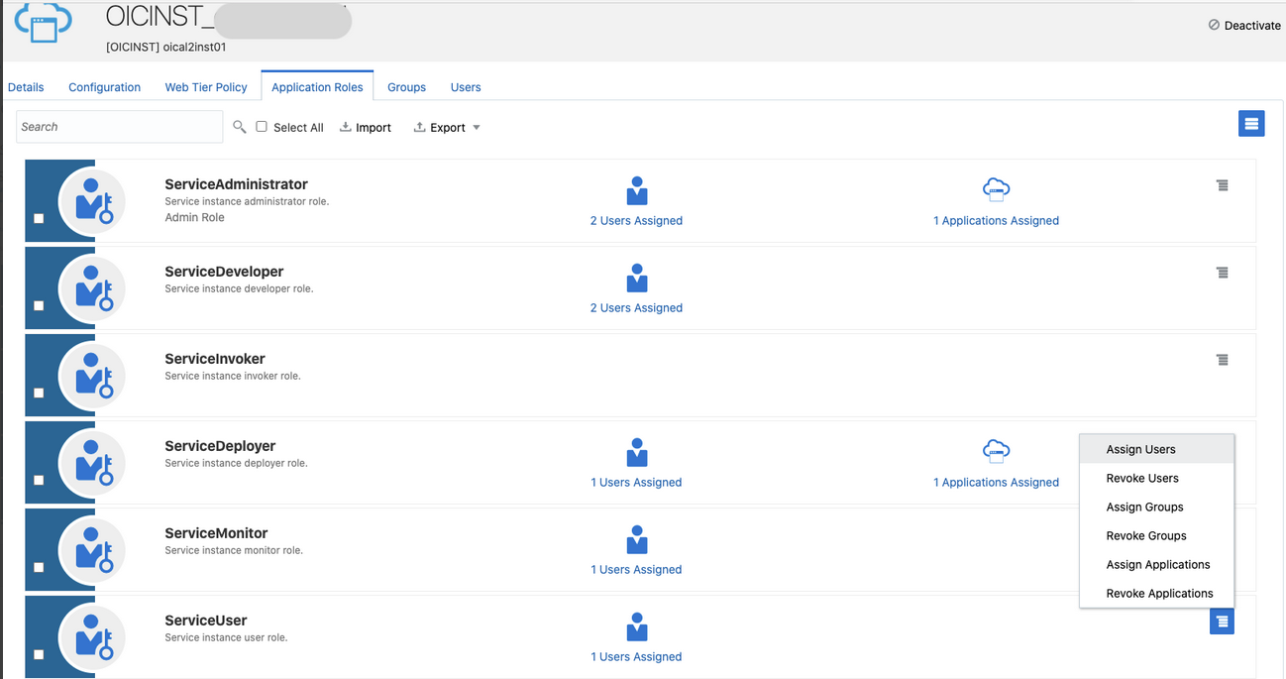Check the ServiceDeveloper role checkbox
Viewport: 1286px width, 679px height.
pos(39,305)
